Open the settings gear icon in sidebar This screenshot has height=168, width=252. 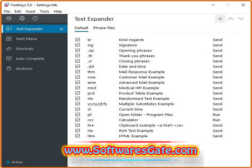pos(9,18)
